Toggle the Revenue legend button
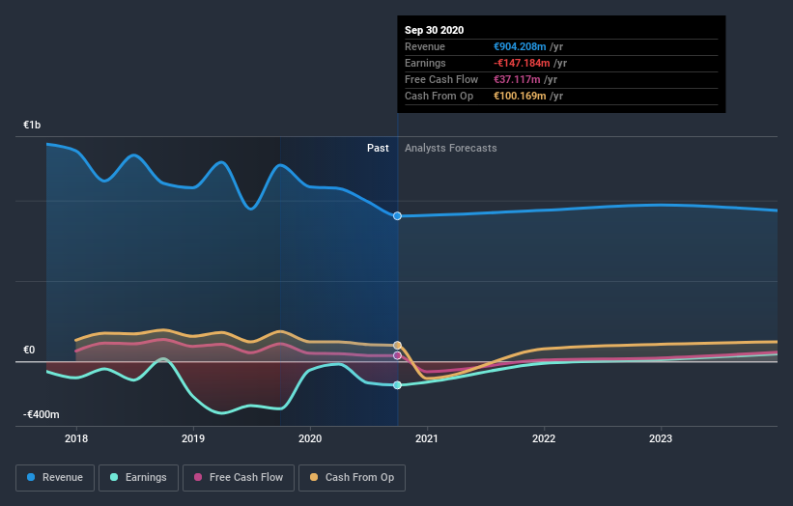 pos(55,478)
